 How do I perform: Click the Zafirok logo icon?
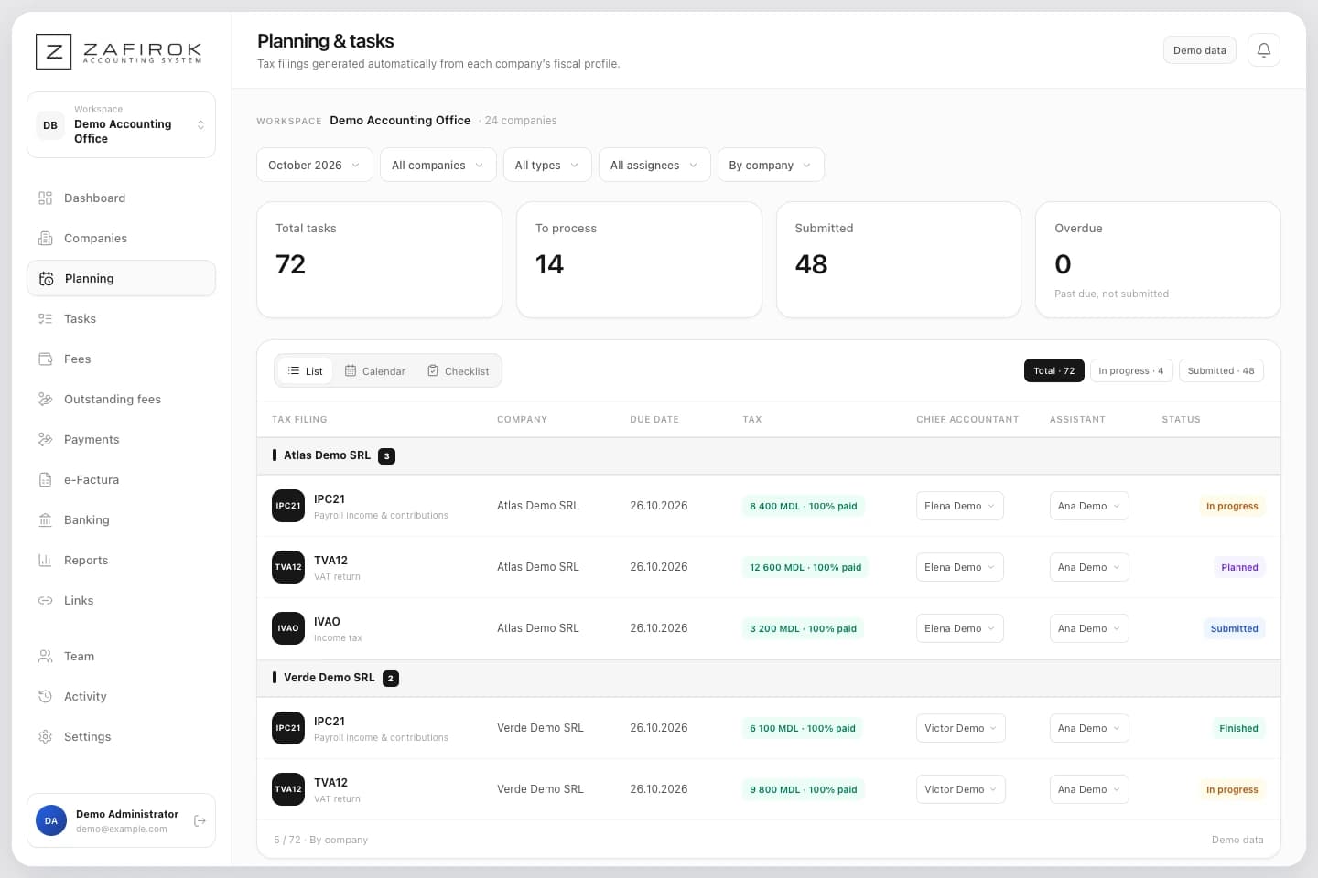[53, 52]
